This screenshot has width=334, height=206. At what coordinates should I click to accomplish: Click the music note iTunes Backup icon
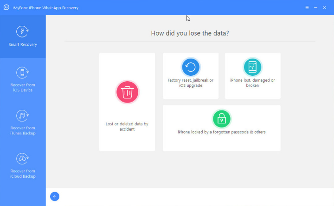pyautogui.click(x=23, y=115)
